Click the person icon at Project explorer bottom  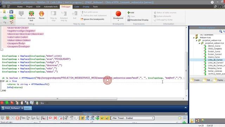pos(192,121)
